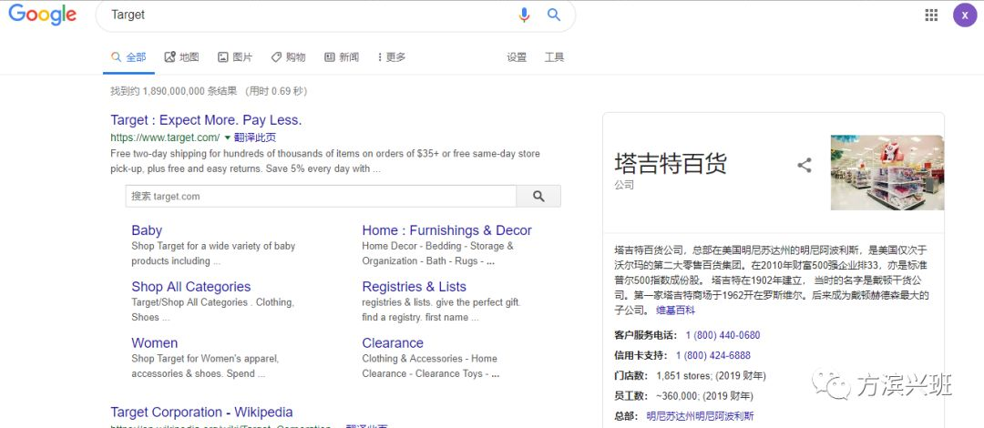Image resolution: width=984 pixels, height=428 pixels.
Task: Open the Women sitelink
Action: coord(154,342)
